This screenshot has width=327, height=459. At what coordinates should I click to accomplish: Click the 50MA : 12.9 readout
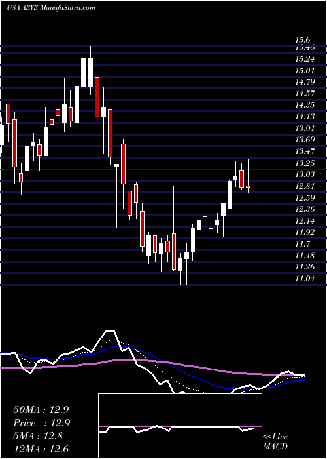[x=41, y=410]
